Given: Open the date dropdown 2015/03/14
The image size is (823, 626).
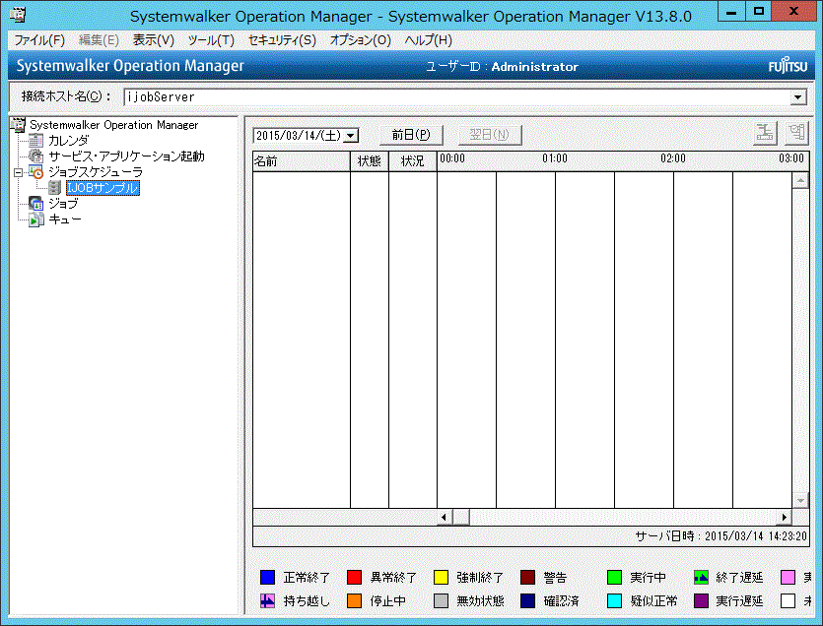Looking at the screenshot, I should 351,135.
